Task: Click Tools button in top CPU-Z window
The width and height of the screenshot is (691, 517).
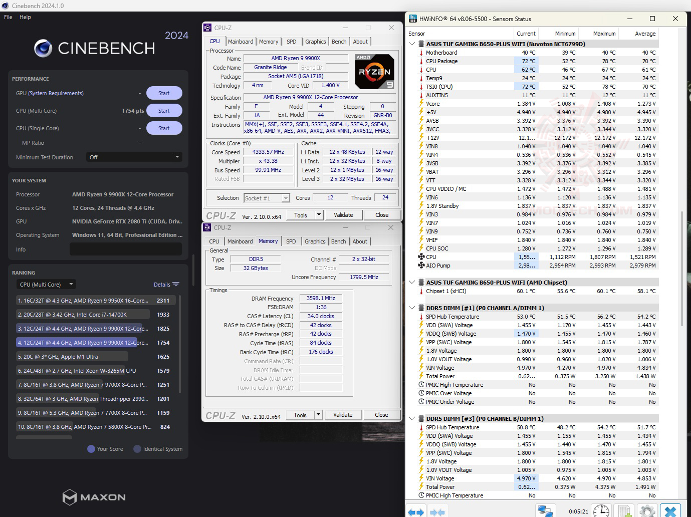Action: [301, 215]
